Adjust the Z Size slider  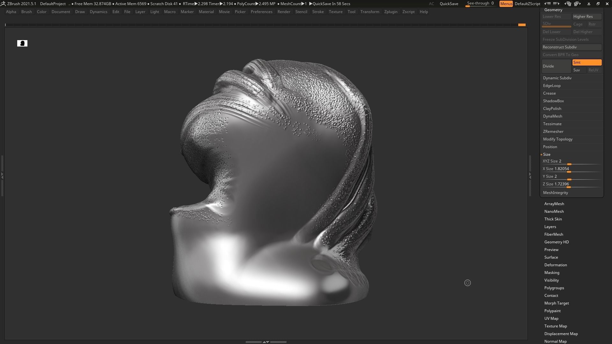coord(572,184)
